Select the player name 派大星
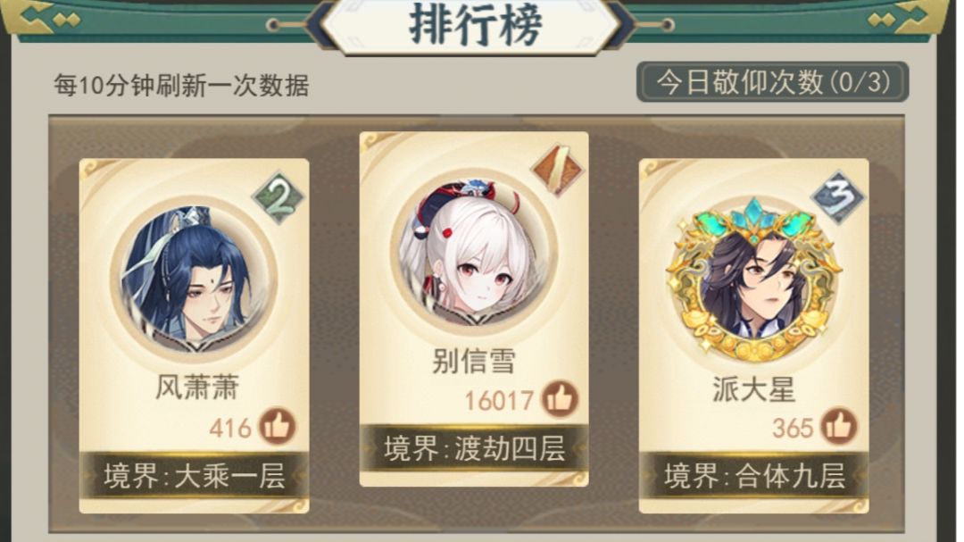The image size is (964, 542). (x=753, y=388)
